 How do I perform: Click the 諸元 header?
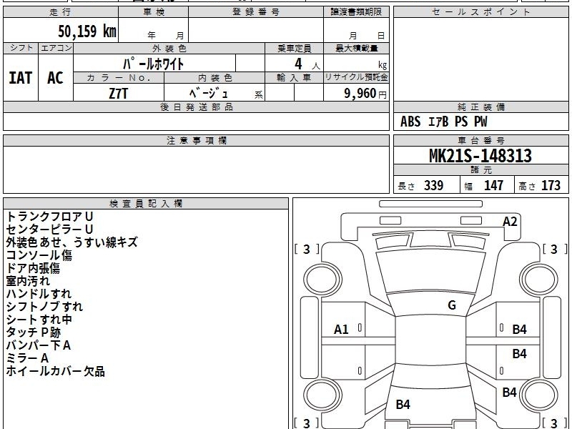(480, 169)
